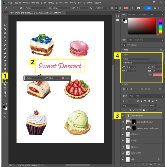Toggle center text alignment in options bar
This screenshot has height=167, width=165.
pos(116,8)
